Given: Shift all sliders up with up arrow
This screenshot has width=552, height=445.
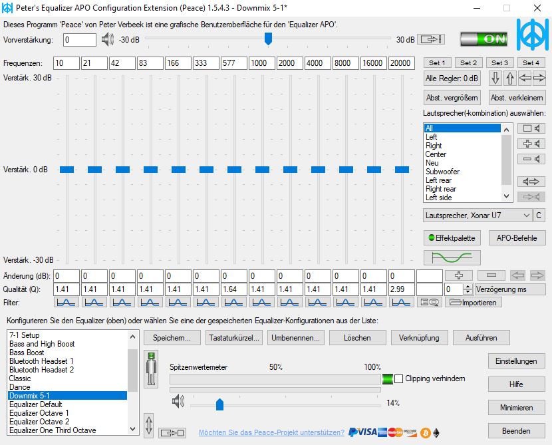Looking at the screenshot, I should pos(510,78).
